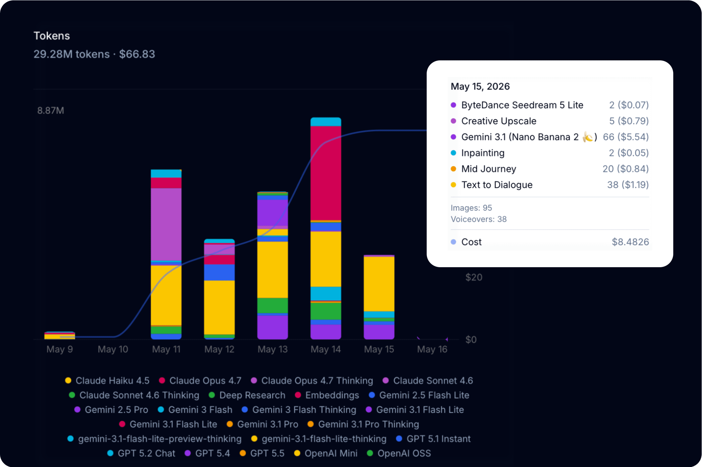Image resolution: width=702 pixels, height=467 pixels.
Task: Click Mid Journey tooltip row
Action: (550, 169)
